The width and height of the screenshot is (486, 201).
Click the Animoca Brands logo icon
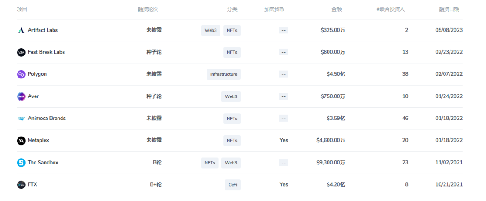pyautogui.click(x=21, y=119)
